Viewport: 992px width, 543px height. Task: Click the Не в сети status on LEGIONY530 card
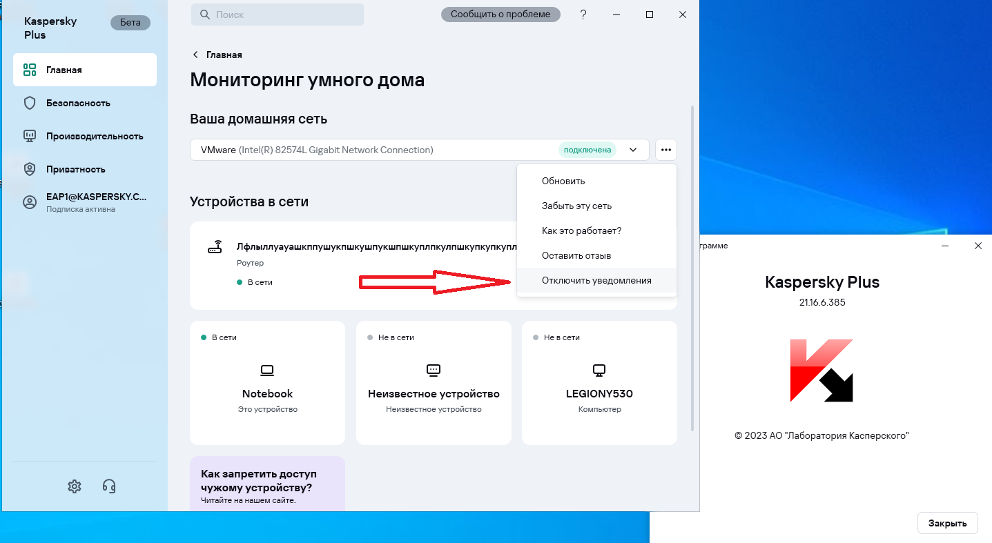coord(556,337)
